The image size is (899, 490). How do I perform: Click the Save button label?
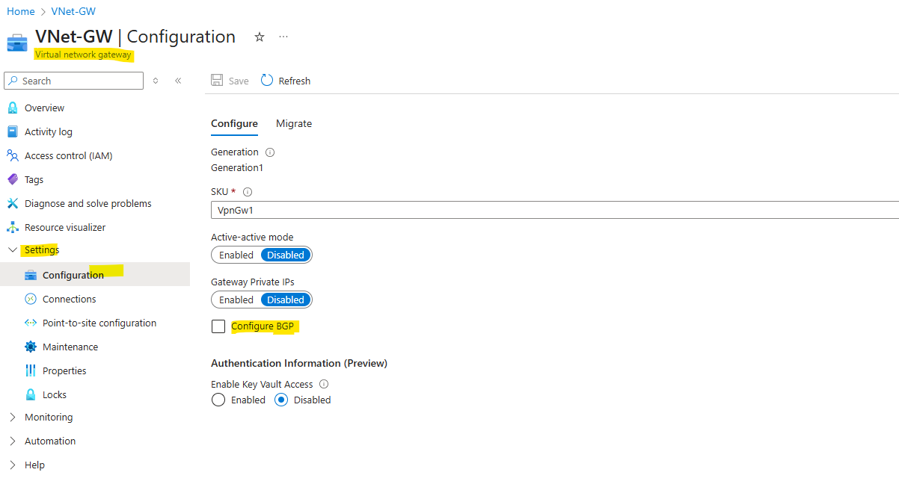tap(239, 81)
